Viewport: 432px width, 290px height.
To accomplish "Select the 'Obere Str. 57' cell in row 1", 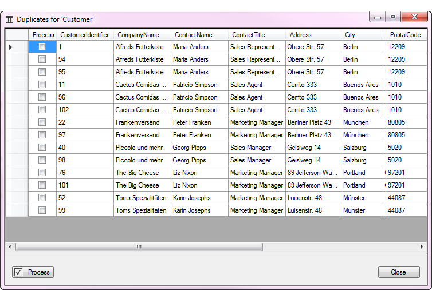I will [313, 47].
